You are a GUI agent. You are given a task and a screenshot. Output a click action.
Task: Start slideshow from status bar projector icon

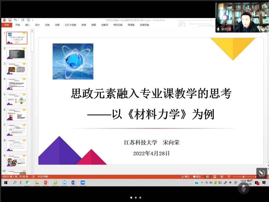point(229,176)
